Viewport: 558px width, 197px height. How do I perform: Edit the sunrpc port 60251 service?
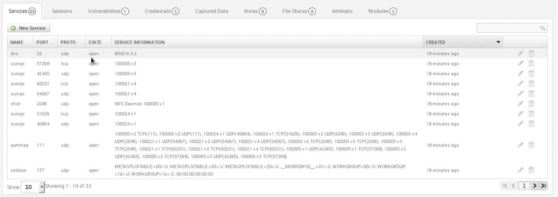pos(520,84)
